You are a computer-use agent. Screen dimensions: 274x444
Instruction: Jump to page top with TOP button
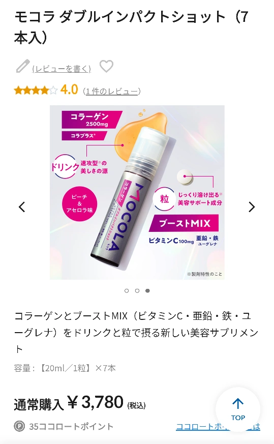point(238,409)
